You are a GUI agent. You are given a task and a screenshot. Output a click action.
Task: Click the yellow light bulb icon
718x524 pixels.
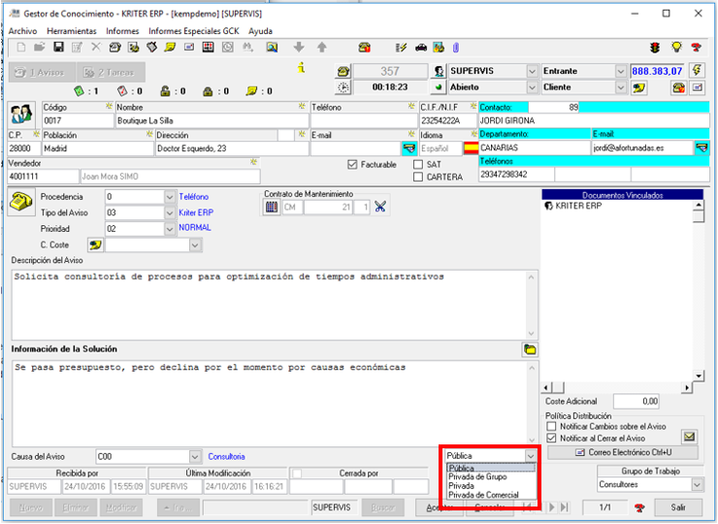point(676,47)
